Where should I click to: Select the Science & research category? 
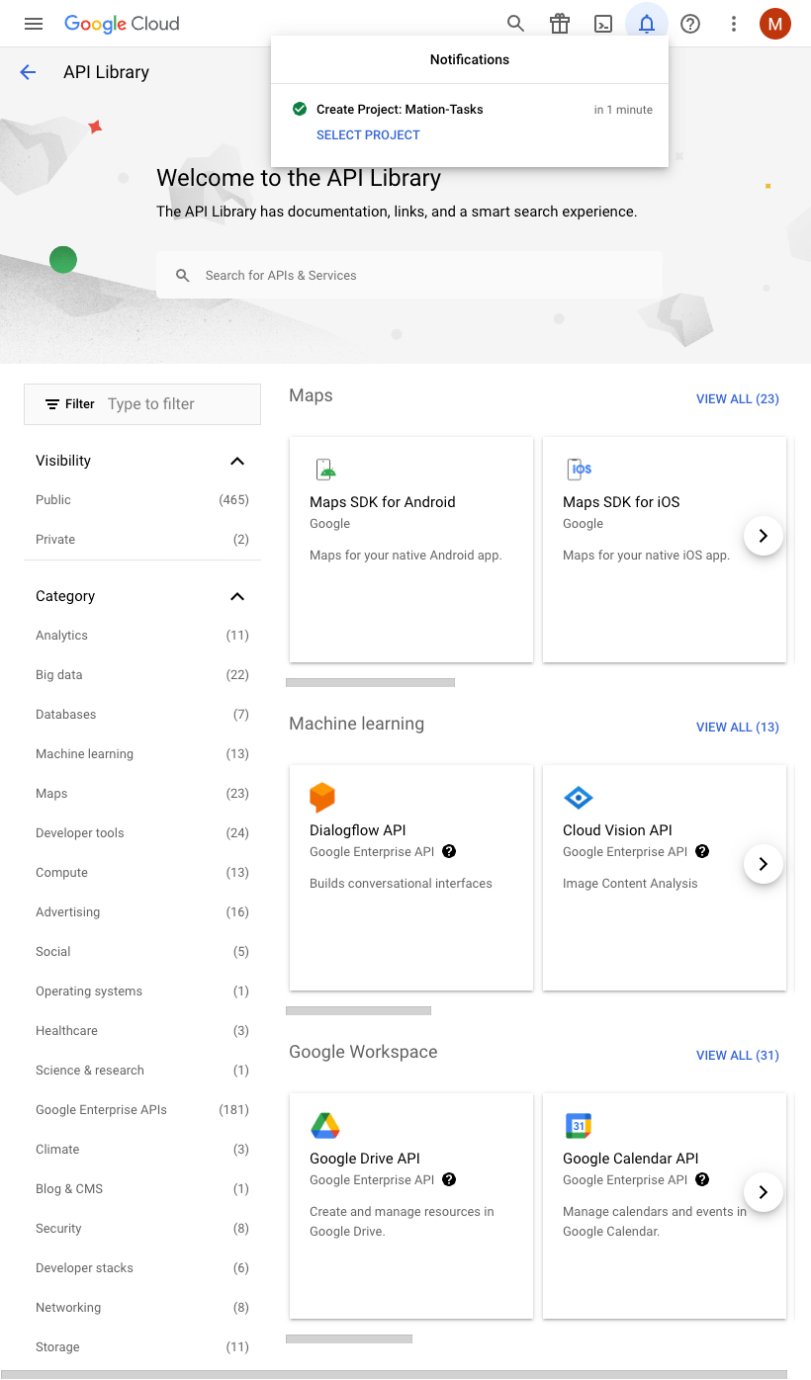tap(142, 1071)
